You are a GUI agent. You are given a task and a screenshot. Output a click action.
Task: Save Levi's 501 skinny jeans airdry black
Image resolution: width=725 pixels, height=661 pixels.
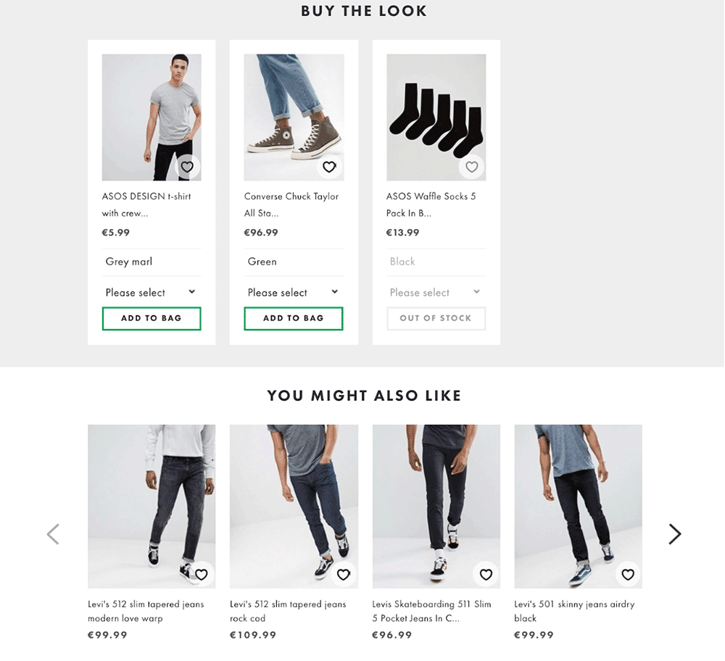628,575
